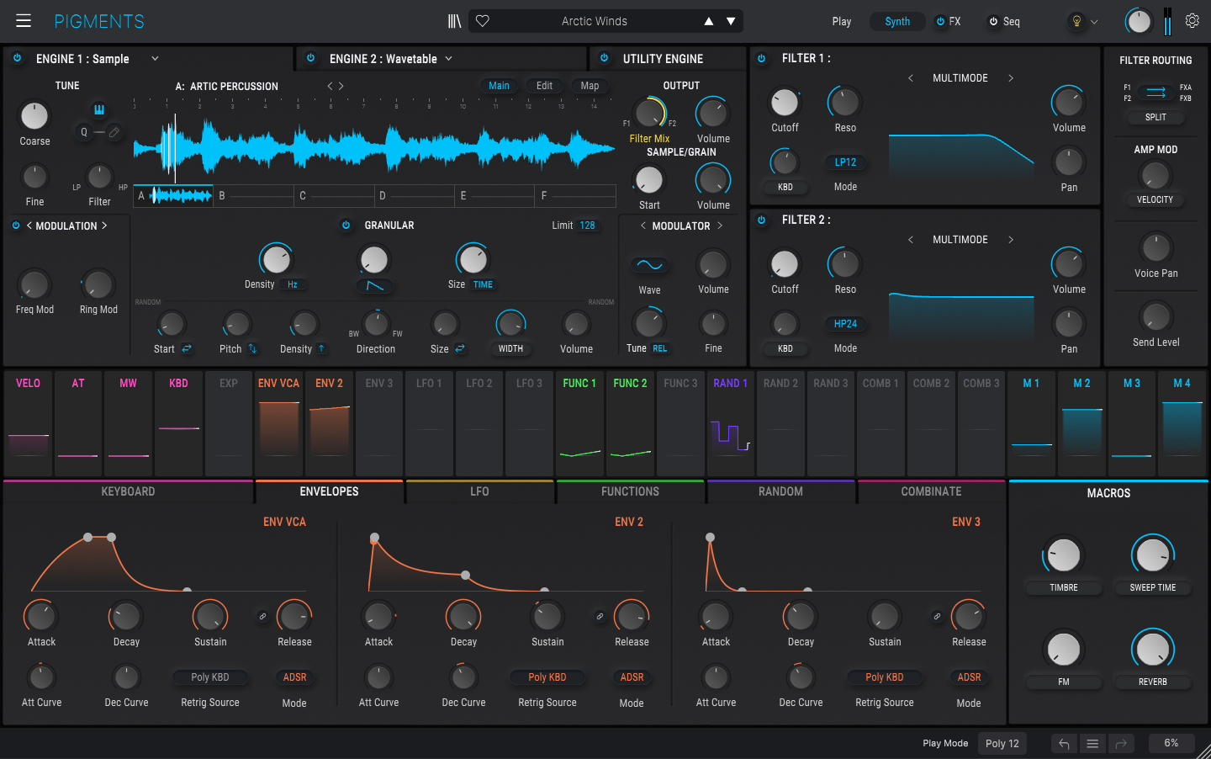
Task: Open the settings gear
Action: pos(1192,21)
